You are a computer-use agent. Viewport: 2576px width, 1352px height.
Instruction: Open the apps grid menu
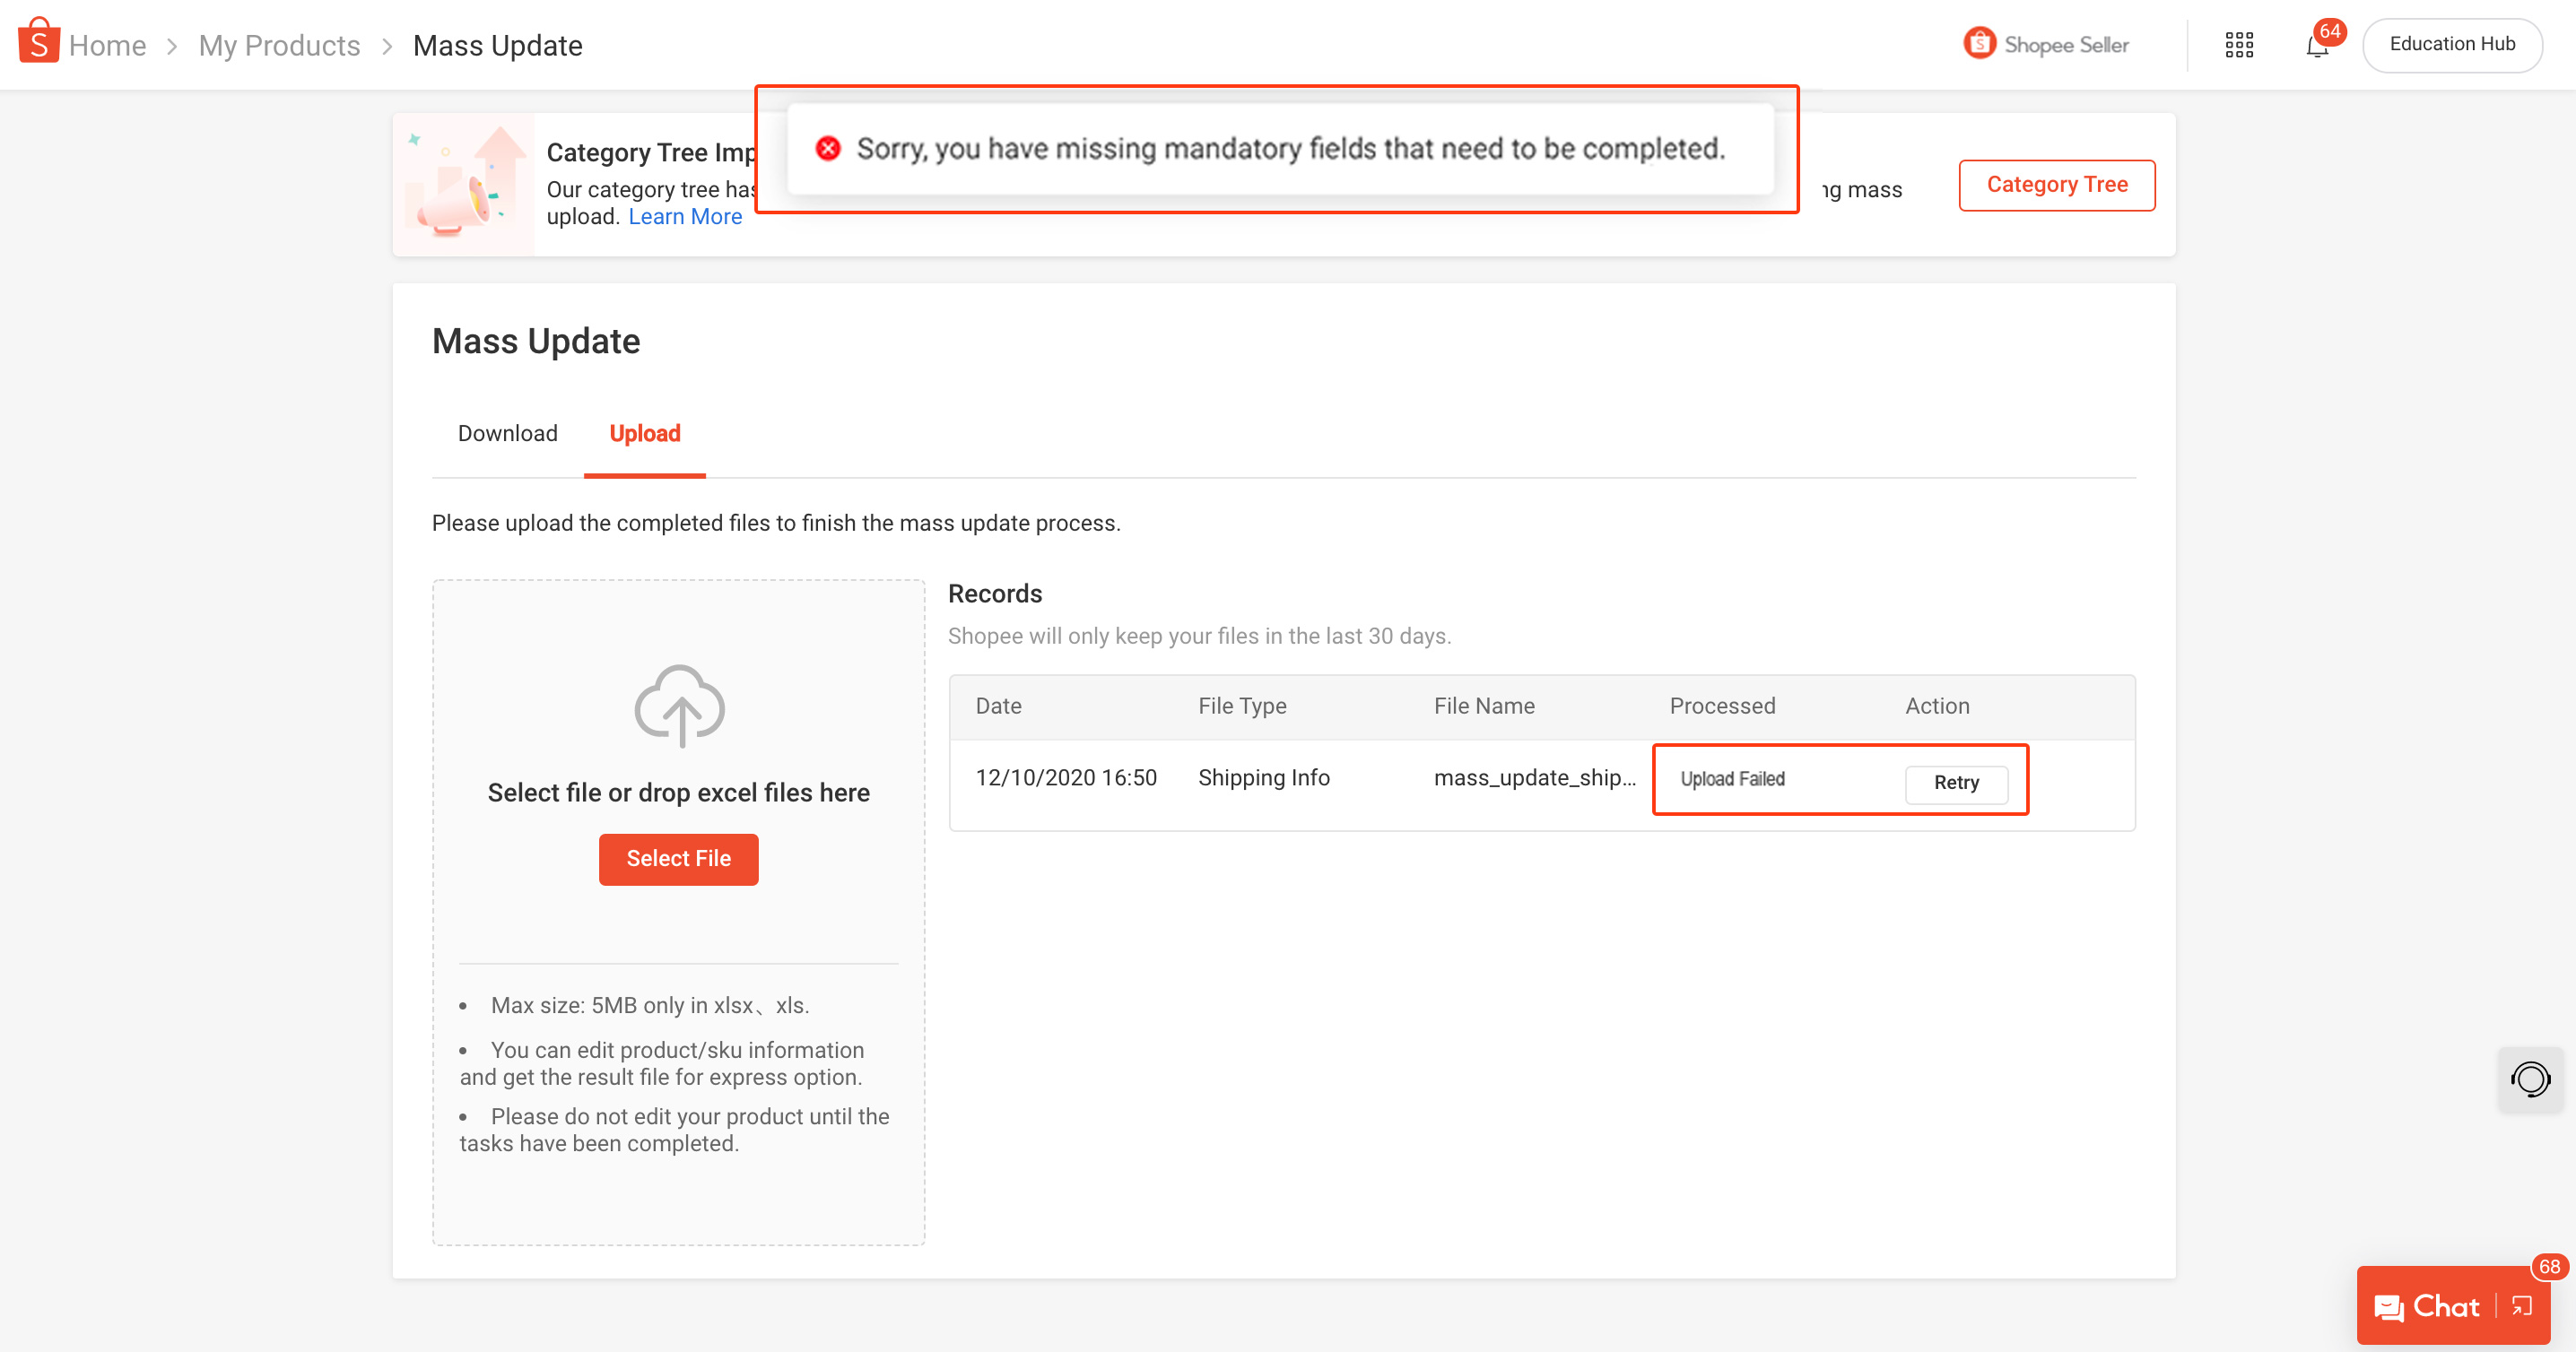2240,45
